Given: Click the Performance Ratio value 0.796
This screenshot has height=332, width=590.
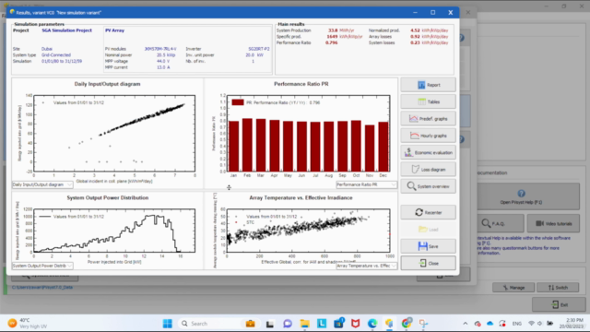Looking at the screenshot, I should 332,43.
